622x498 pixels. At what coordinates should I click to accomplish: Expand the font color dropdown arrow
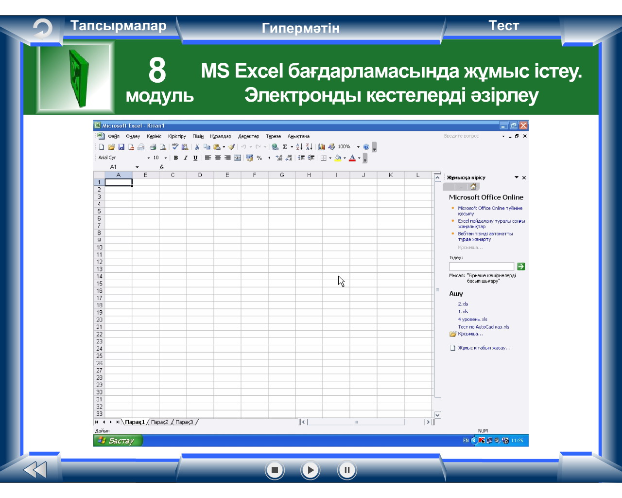click(x=359, y=158)
